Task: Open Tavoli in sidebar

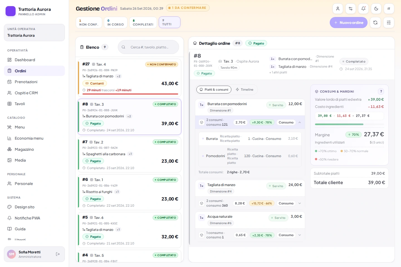Action: pyautogui.click(x=34, y=104)
